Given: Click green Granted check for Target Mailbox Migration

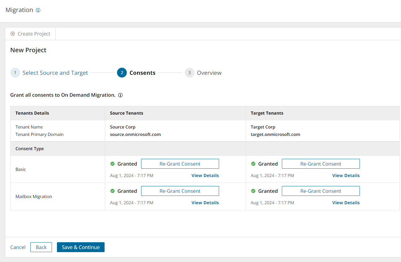Looking at the screenshot, I should tap(253, 191).
